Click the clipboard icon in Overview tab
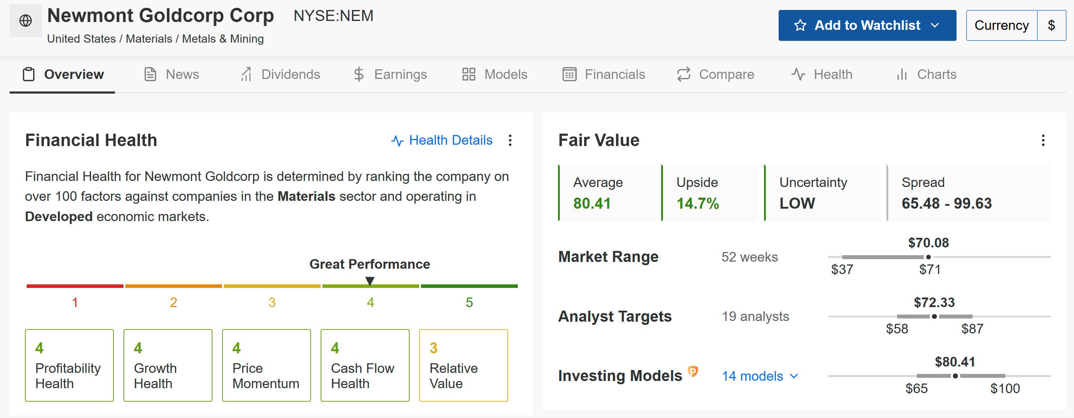 tap(29, 75)
